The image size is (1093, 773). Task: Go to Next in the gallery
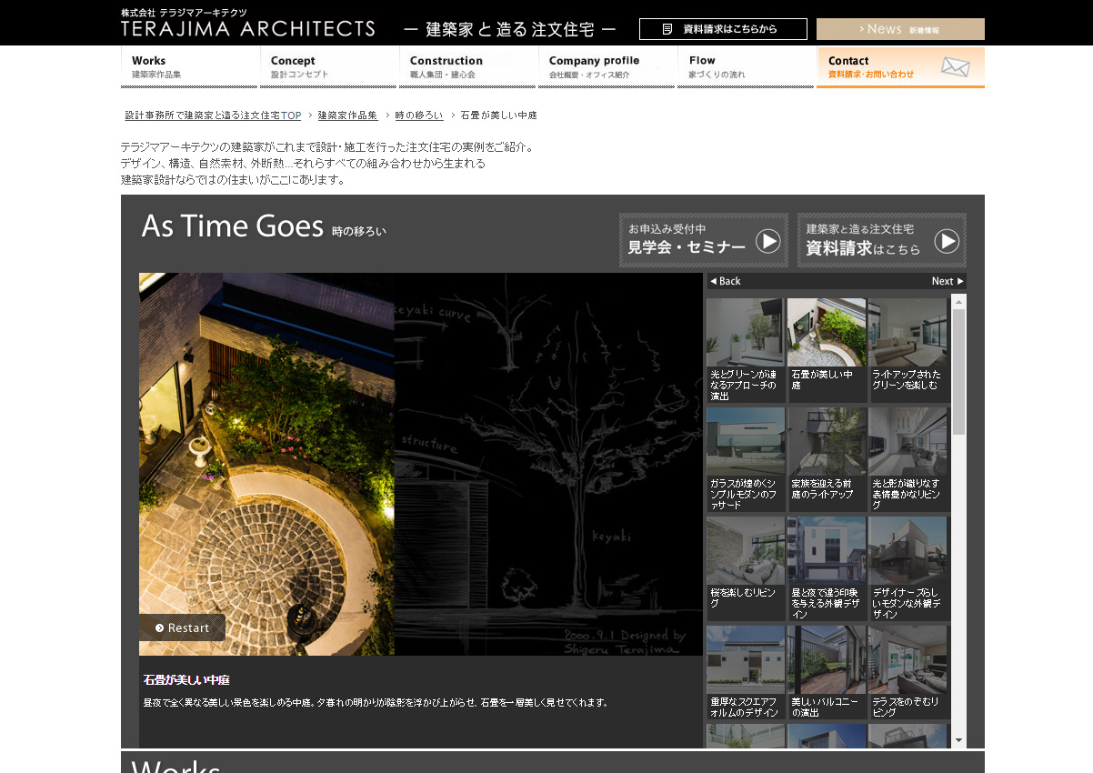pos(948,281)
